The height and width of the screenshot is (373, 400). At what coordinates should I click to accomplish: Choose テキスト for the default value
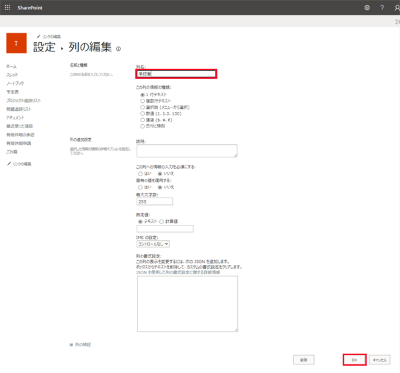coord(140,222)
